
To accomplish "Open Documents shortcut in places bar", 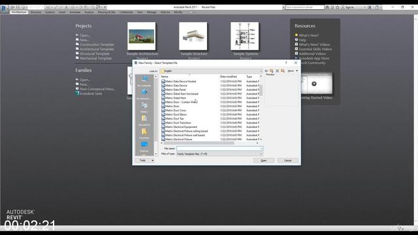I will [144, 120].
